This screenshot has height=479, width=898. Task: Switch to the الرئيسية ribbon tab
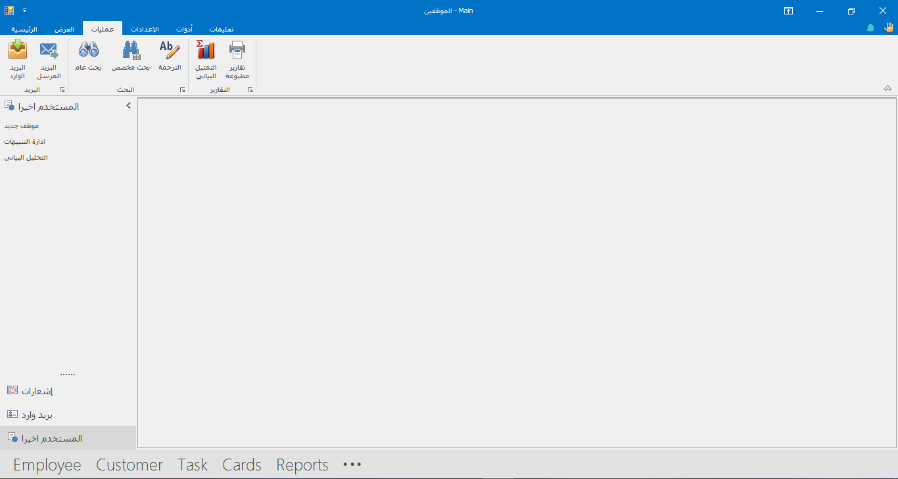[x=24, y=29]
